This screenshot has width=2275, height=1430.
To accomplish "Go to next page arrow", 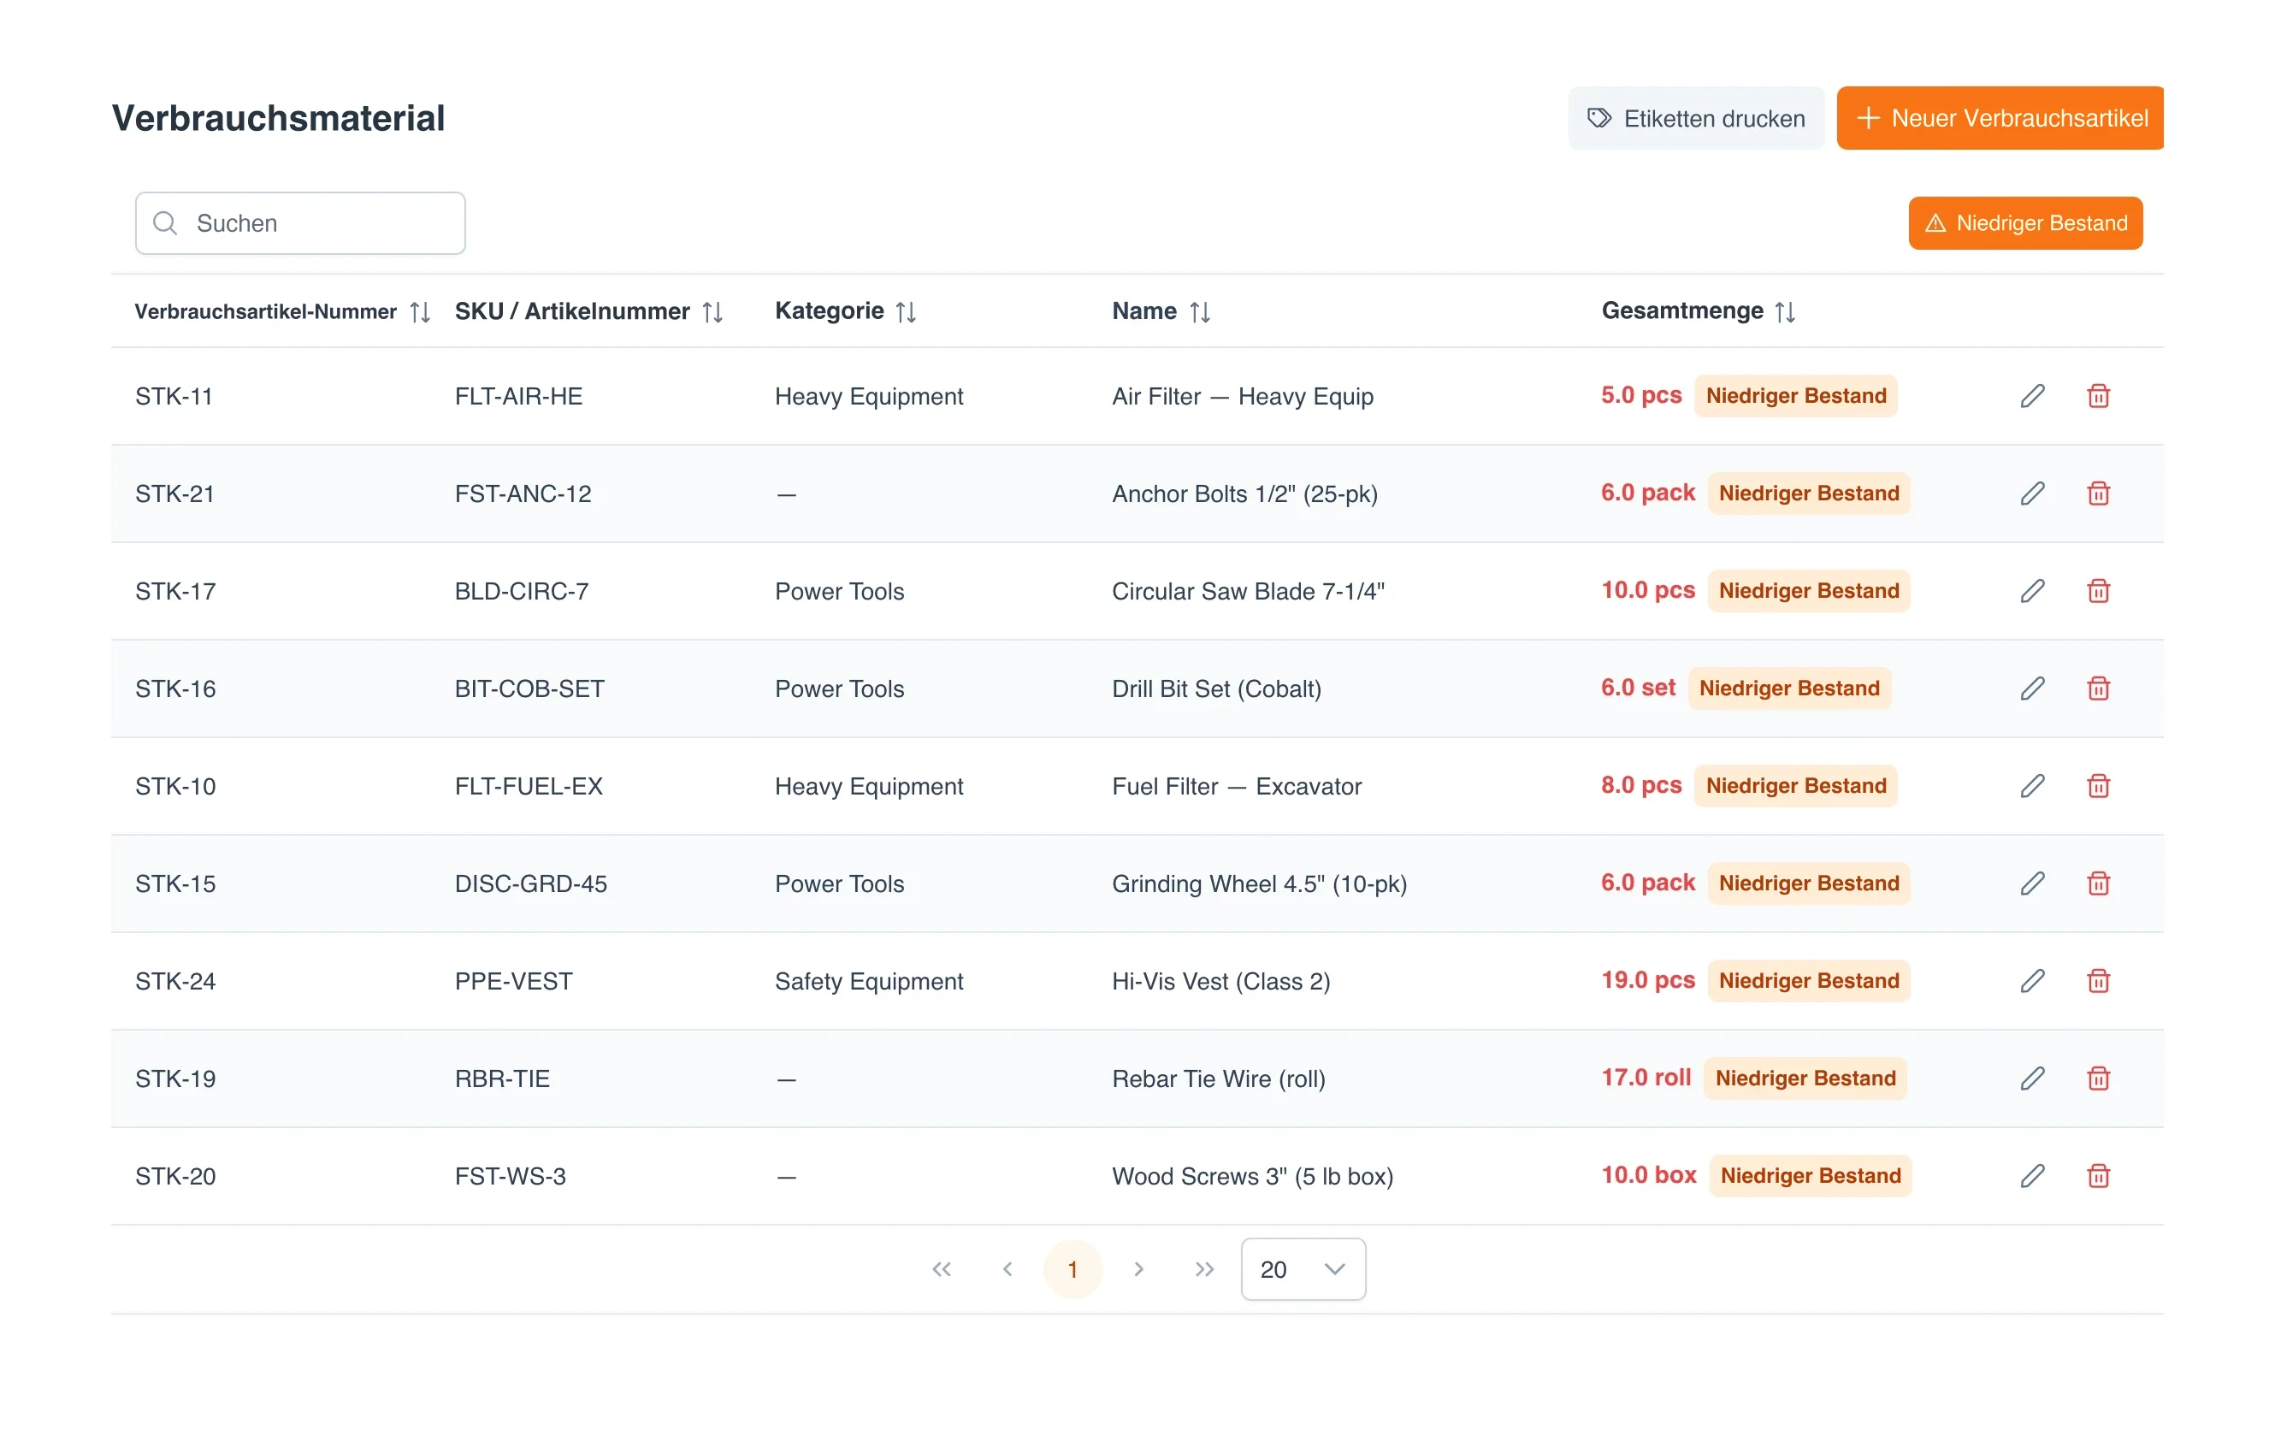I will pyautogui.click(x=1138, y=1268).
